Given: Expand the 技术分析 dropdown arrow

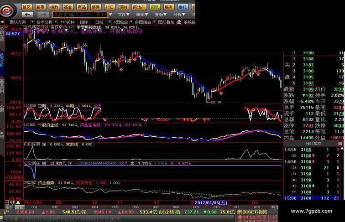Looking at the screenshot, I should tap(56, 22).
